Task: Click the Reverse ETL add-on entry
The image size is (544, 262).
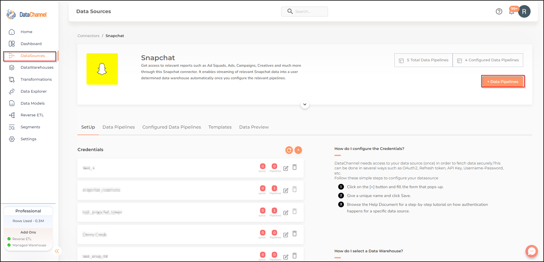Action: [19, 239]
